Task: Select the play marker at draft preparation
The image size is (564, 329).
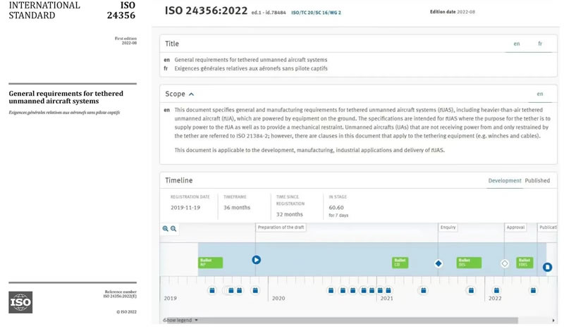Action: [x=256, y=260]
